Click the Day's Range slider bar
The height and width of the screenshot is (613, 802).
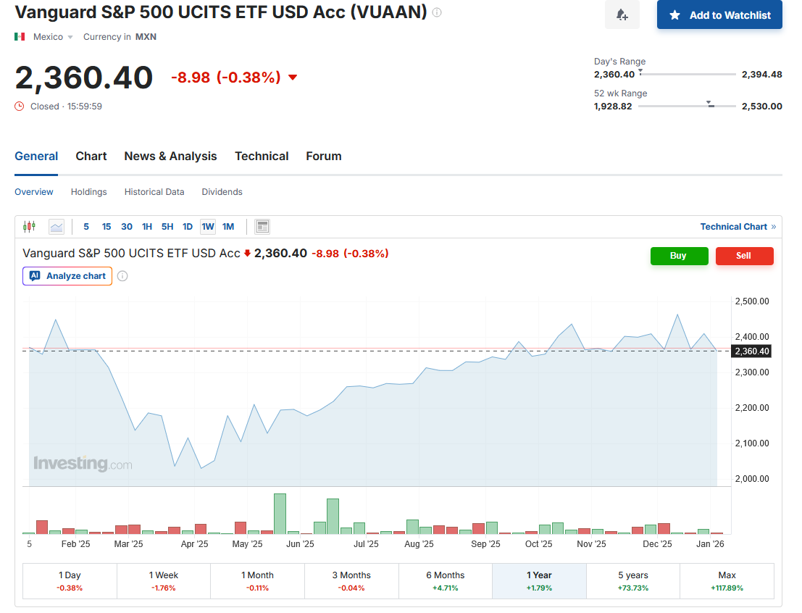[688, 74]
